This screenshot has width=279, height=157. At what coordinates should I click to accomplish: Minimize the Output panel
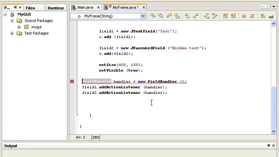pos(269,145)
